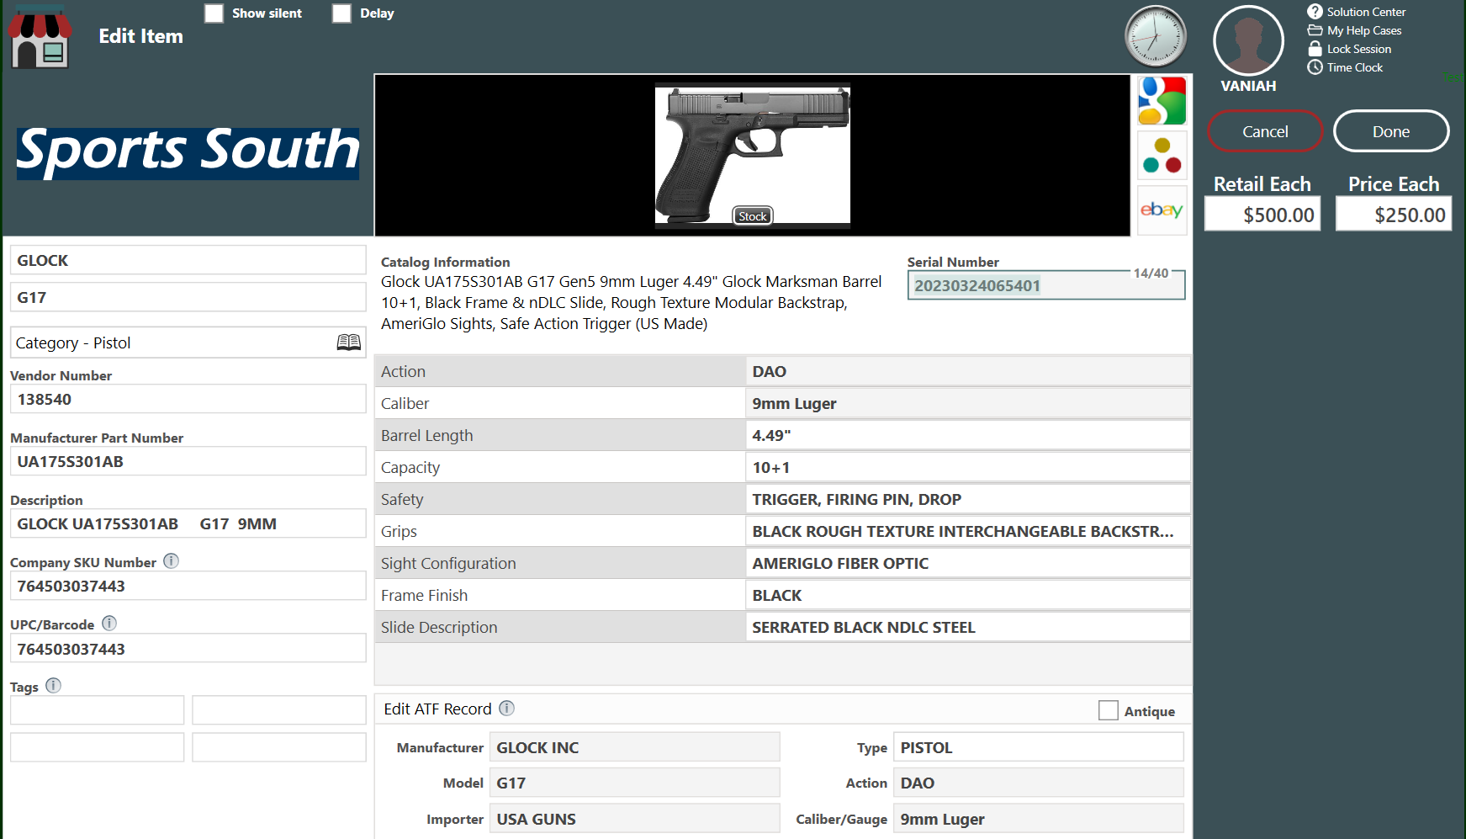1466x839 pixels.
Task: Click info icon beside UPC/Barcode
Action: tap(109, 623)
